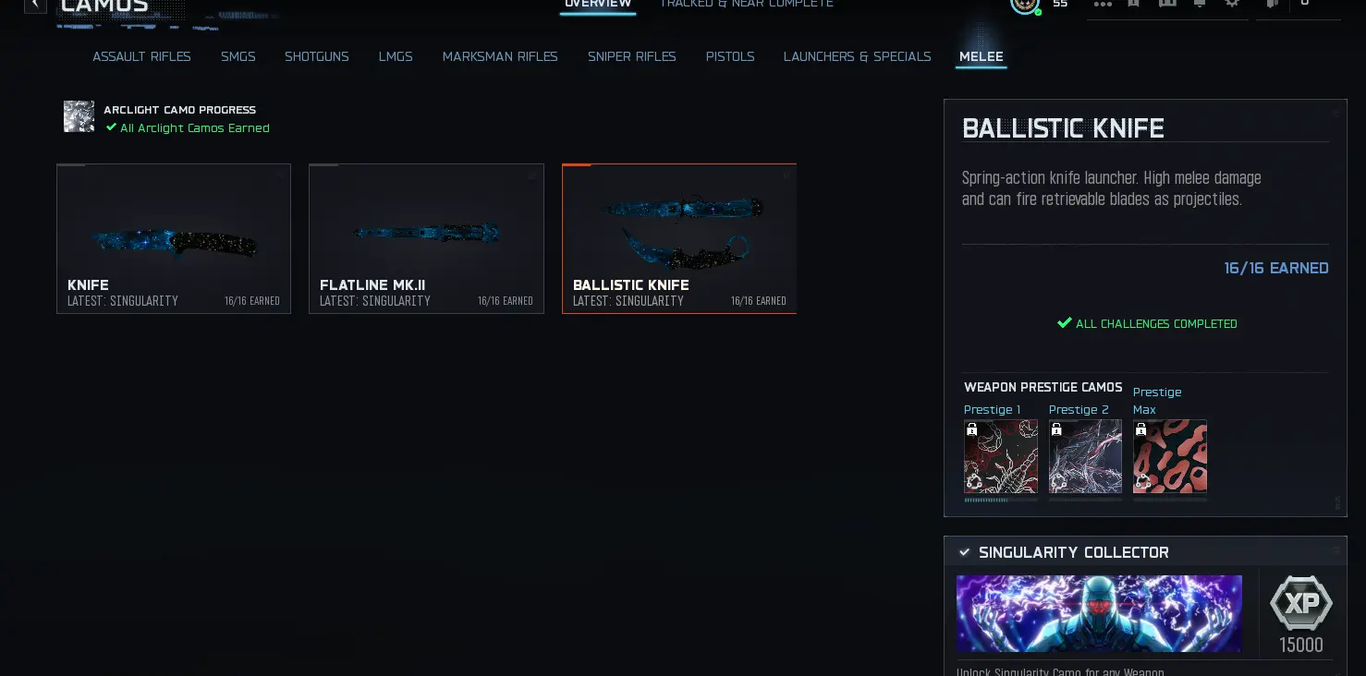
Task: Click the player rank emblem avatar
Action: coord(1024,5)
